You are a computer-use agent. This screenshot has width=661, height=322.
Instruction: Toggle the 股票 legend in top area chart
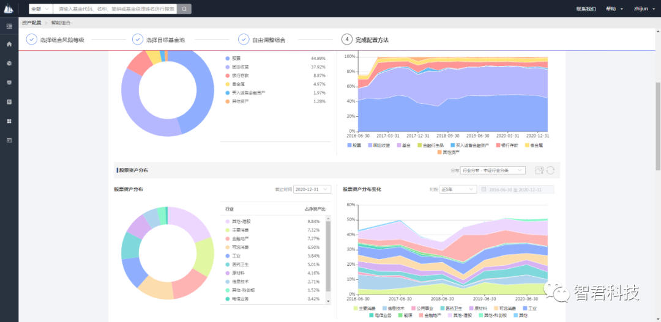click(355, 145)
